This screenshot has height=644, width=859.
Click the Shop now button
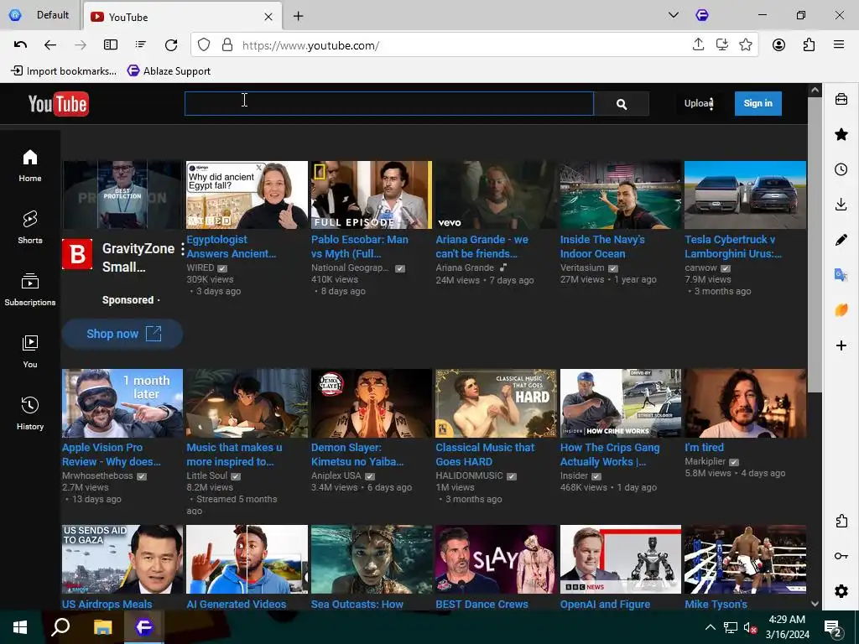pos(122,334)
